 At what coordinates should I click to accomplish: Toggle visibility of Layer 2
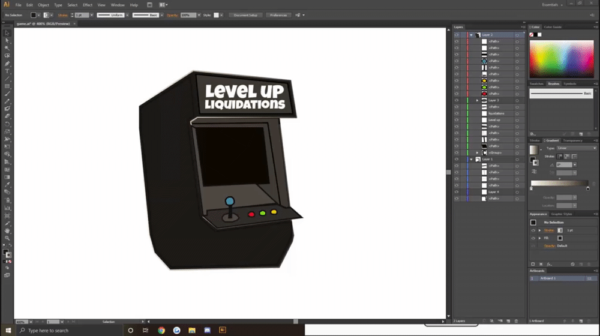[457, 35]
